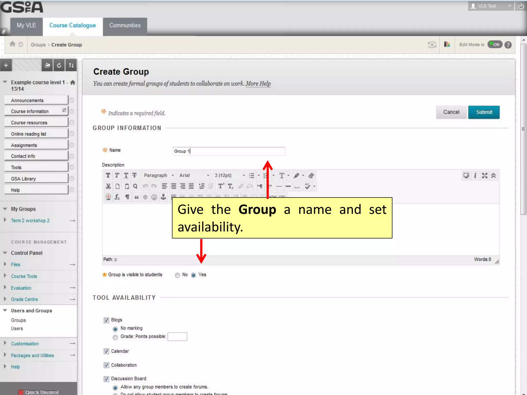Open text color dropdown arrow

pyautogui.click(x=288, y=176)
